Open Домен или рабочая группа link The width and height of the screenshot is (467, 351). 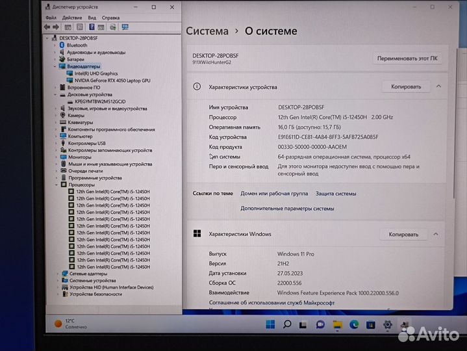(x=274, y=194)
